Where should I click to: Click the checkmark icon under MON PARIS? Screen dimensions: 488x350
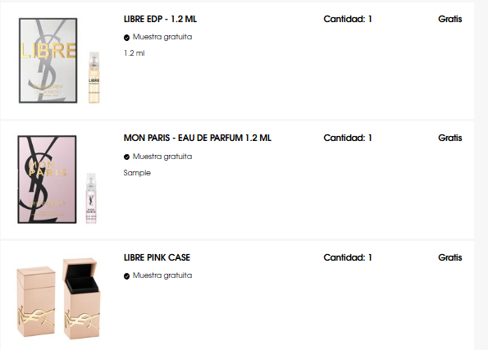tap(126, 157)
